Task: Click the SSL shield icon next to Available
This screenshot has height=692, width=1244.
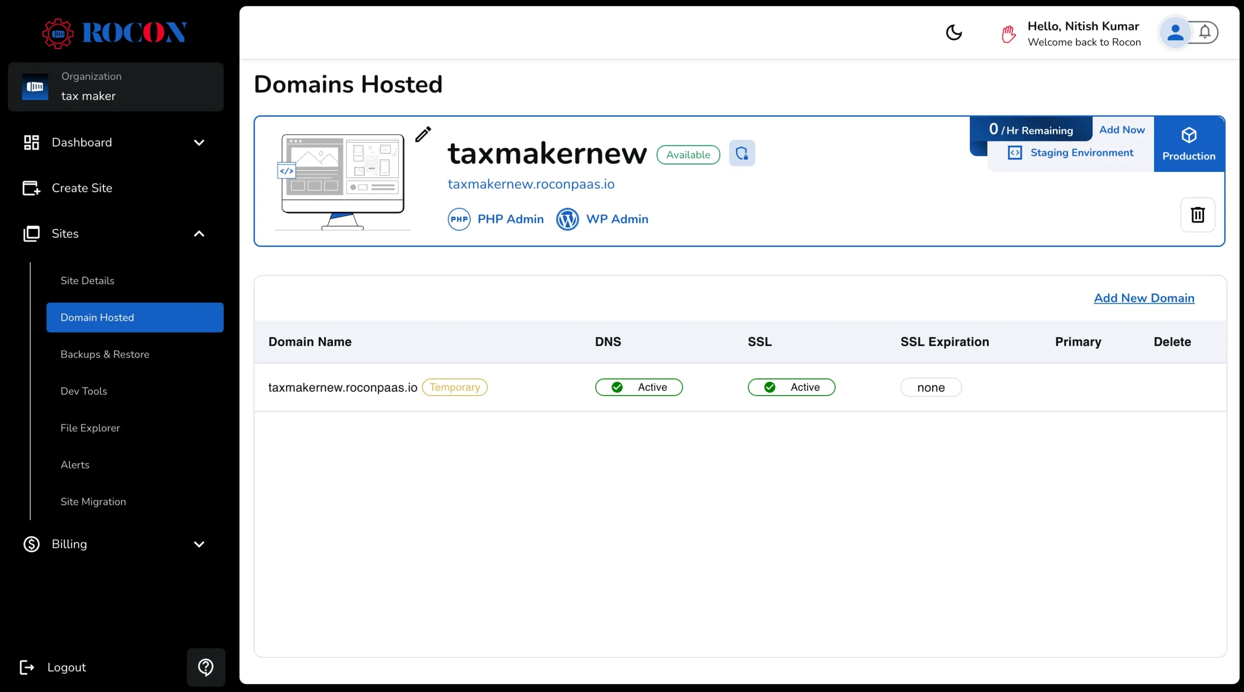Action: (x=742, y=153)
